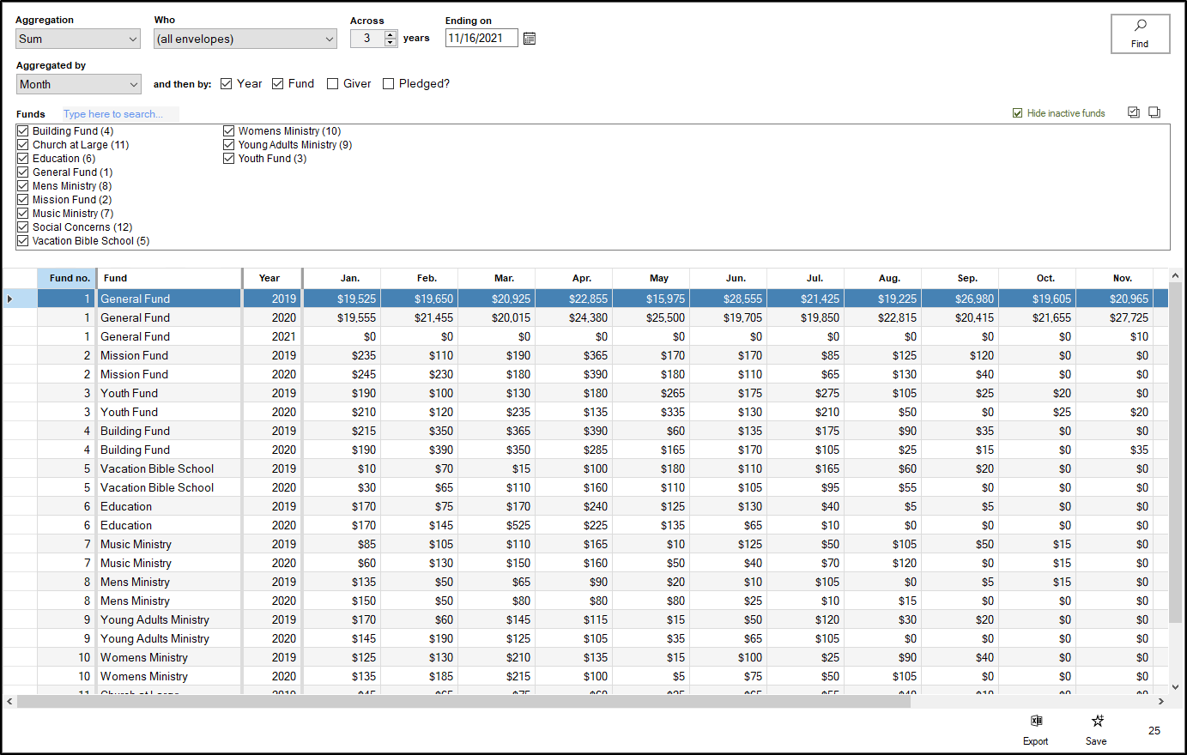This screenshot has height=755, width=1187.
Task: Uncheck the Hide inactive funds option
Action: [1018, 113]
